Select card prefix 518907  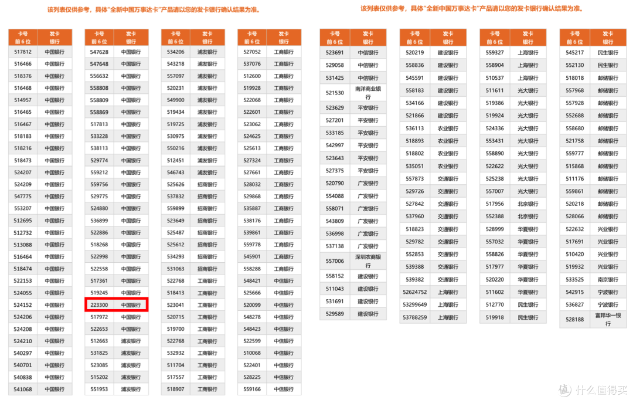(x=176, y=390)
